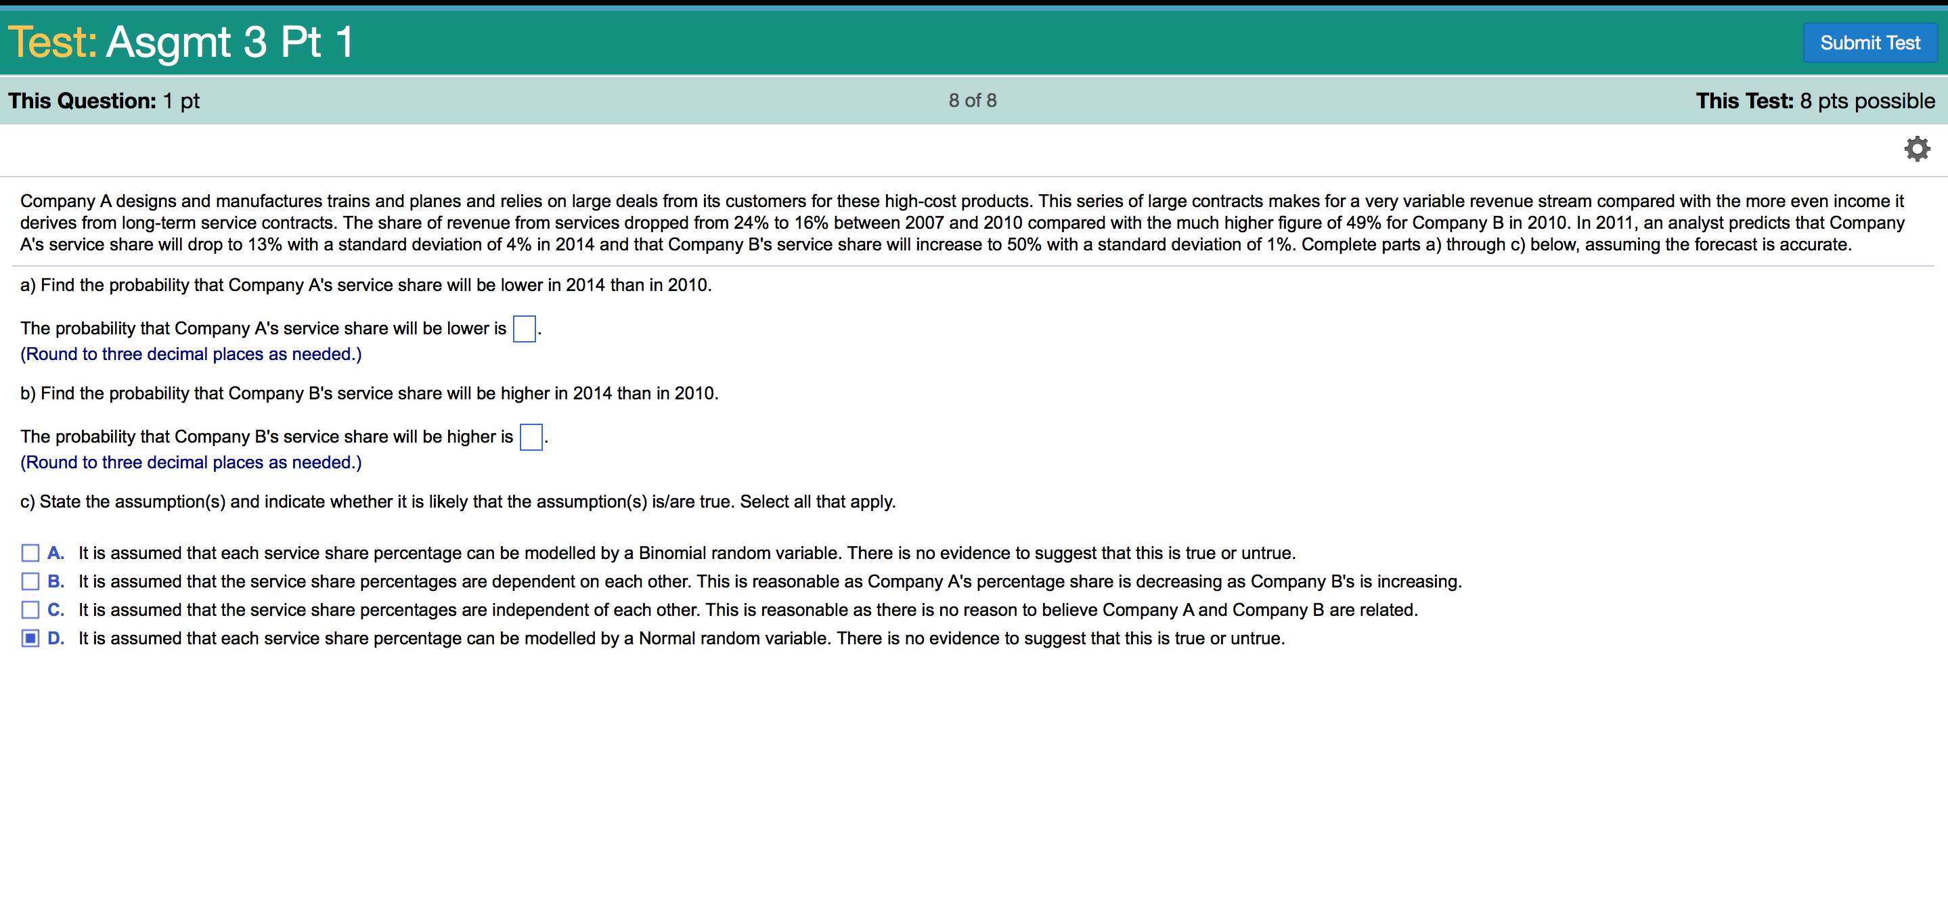Click the Submit Test button
Image resolution: width=1948 pixels, height=911 pixels.
pos(1869,43)
